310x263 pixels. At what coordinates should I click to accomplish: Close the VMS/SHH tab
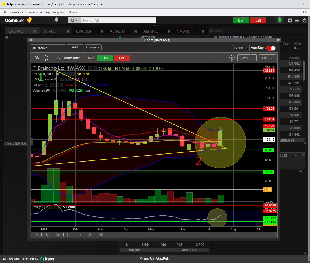pyautogui.click(x=203, y=31)
